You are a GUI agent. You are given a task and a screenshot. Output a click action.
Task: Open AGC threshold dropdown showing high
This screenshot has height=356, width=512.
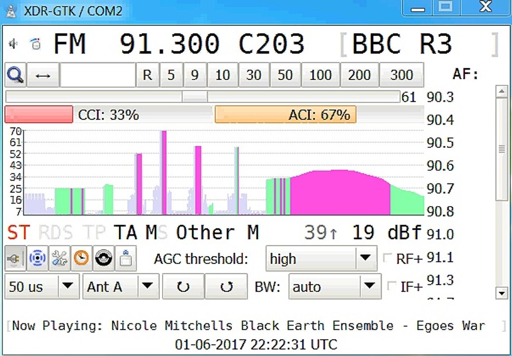[322, 259]
